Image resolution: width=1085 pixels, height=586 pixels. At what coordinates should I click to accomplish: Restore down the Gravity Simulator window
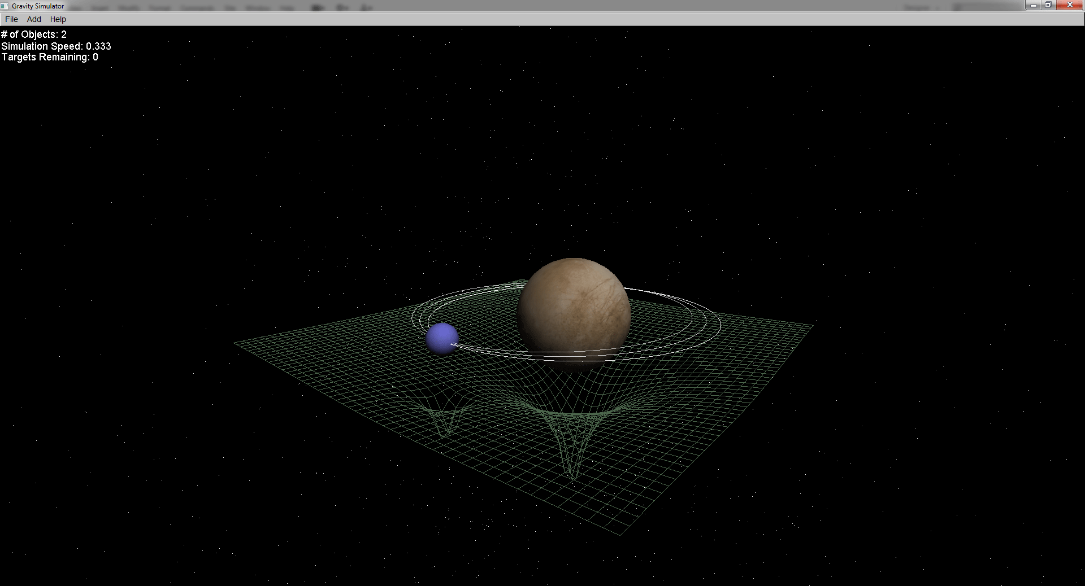pyautogui.click(x=1048, y=5)
